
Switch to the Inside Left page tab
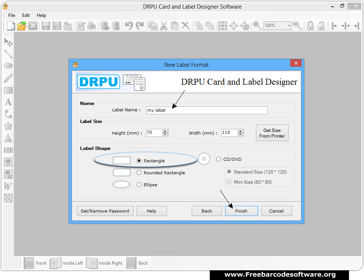tap(66, 263)
